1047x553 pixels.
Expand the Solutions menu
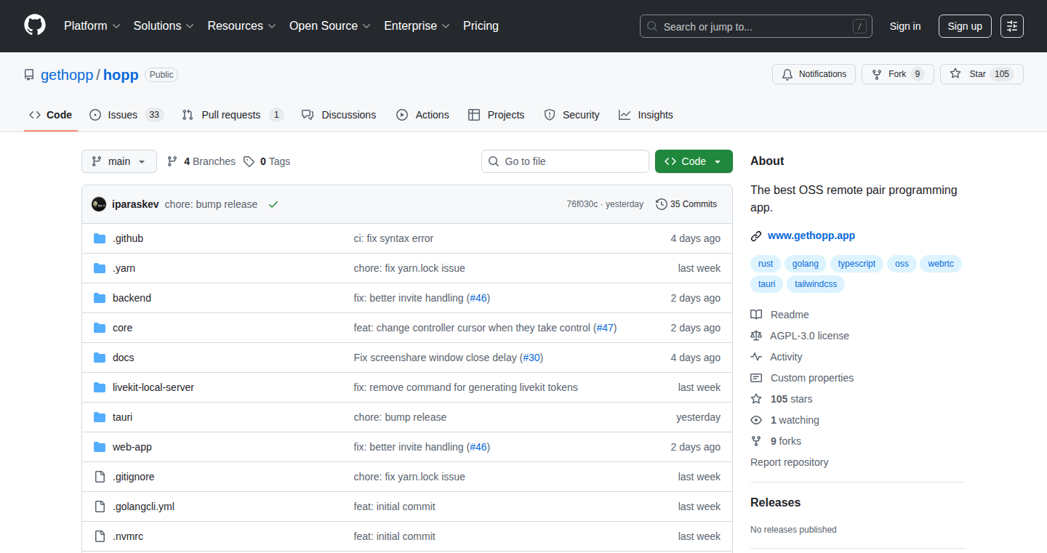pos(164,26)
